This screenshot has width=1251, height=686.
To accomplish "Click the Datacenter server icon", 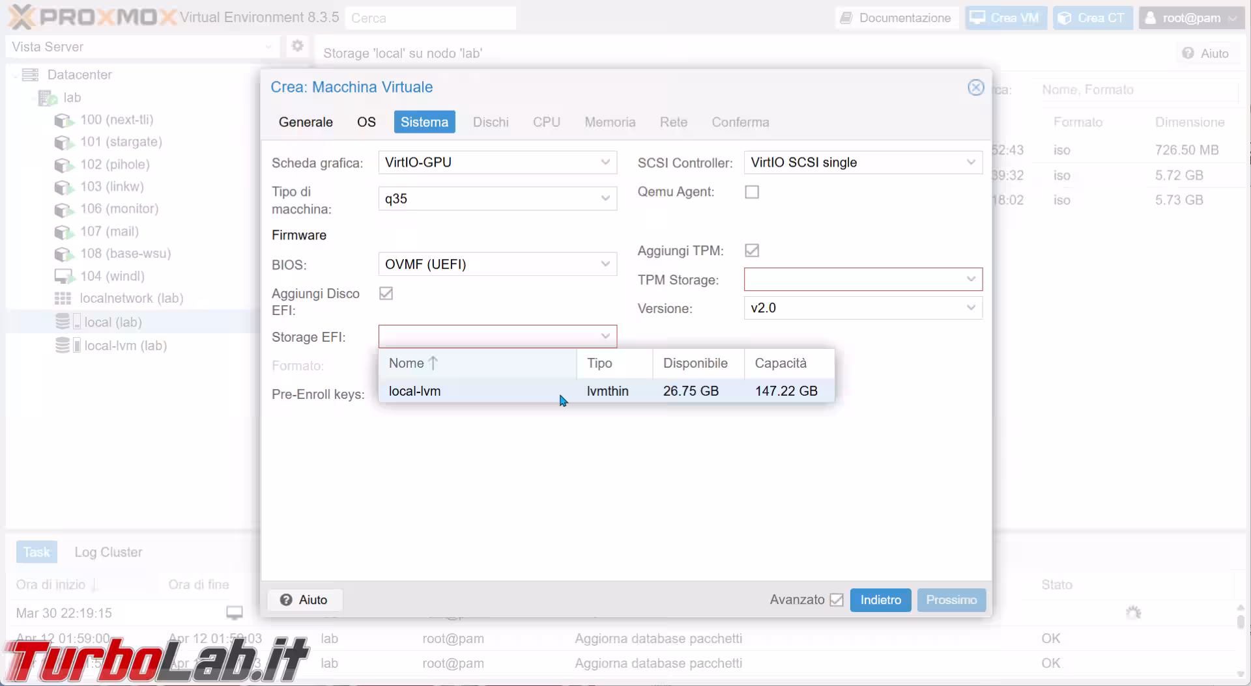I will [x=30, y=75].
